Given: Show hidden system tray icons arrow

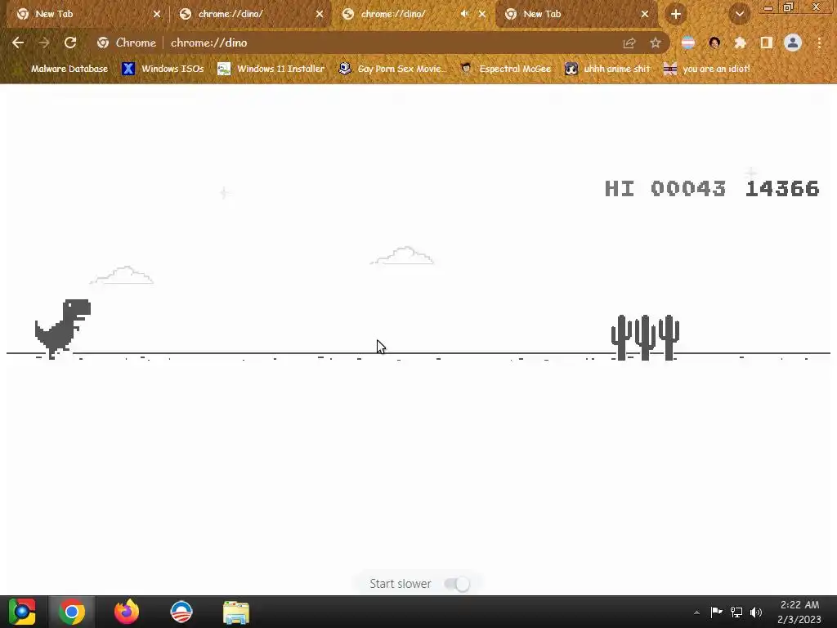Looking at the screenshot, I should click(696, 612).
